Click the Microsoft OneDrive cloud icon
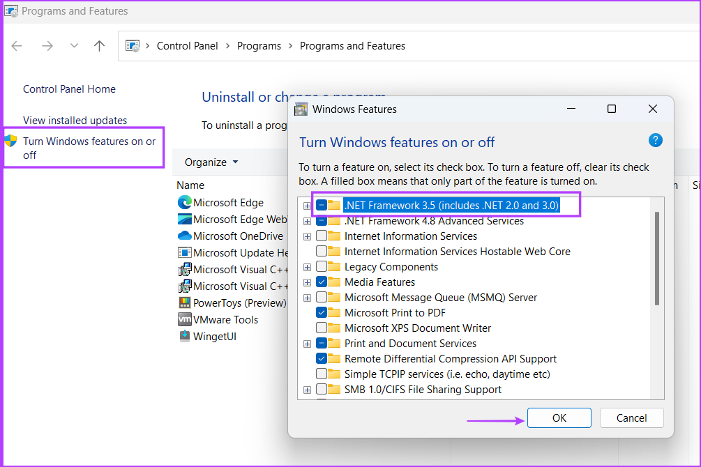The image size is (701, 467). pos(184,236)
